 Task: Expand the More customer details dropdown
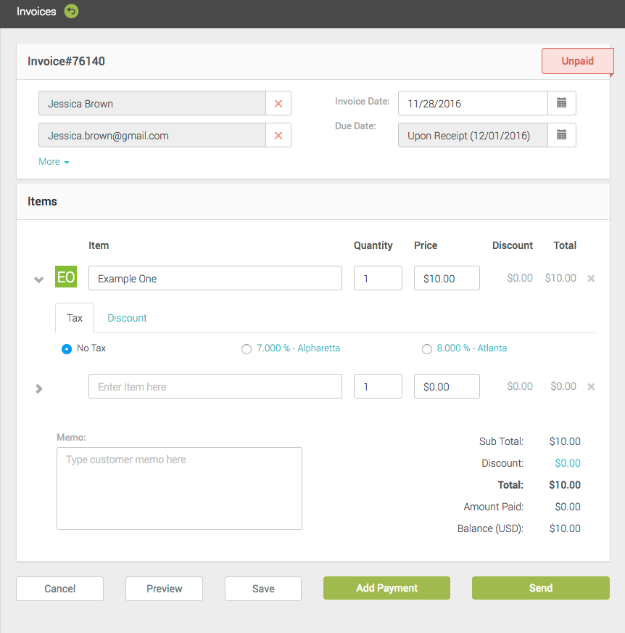coord(54,162)
